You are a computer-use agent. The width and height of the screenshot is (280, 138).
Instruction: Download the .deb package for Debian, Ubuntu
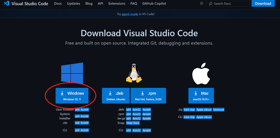coord(116,96)
